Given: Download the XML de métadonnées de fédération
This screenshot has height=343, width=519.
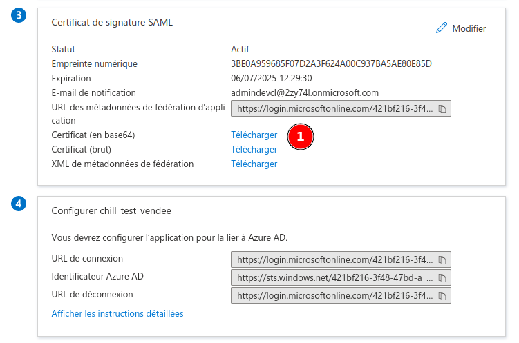Looking at the screenshot, I should coord(254,164).
